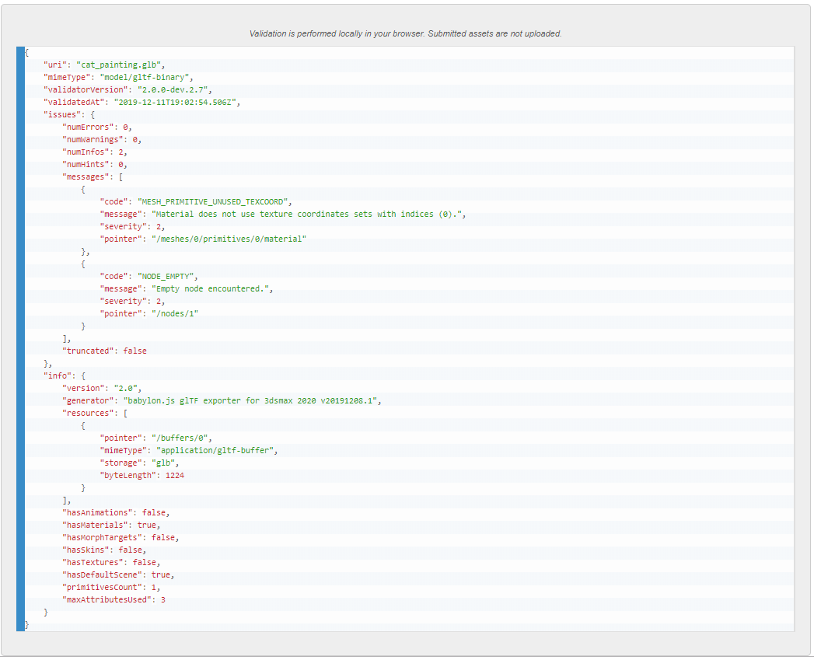
Task: Click the "numInfos" line
Action: pos(95,152)
